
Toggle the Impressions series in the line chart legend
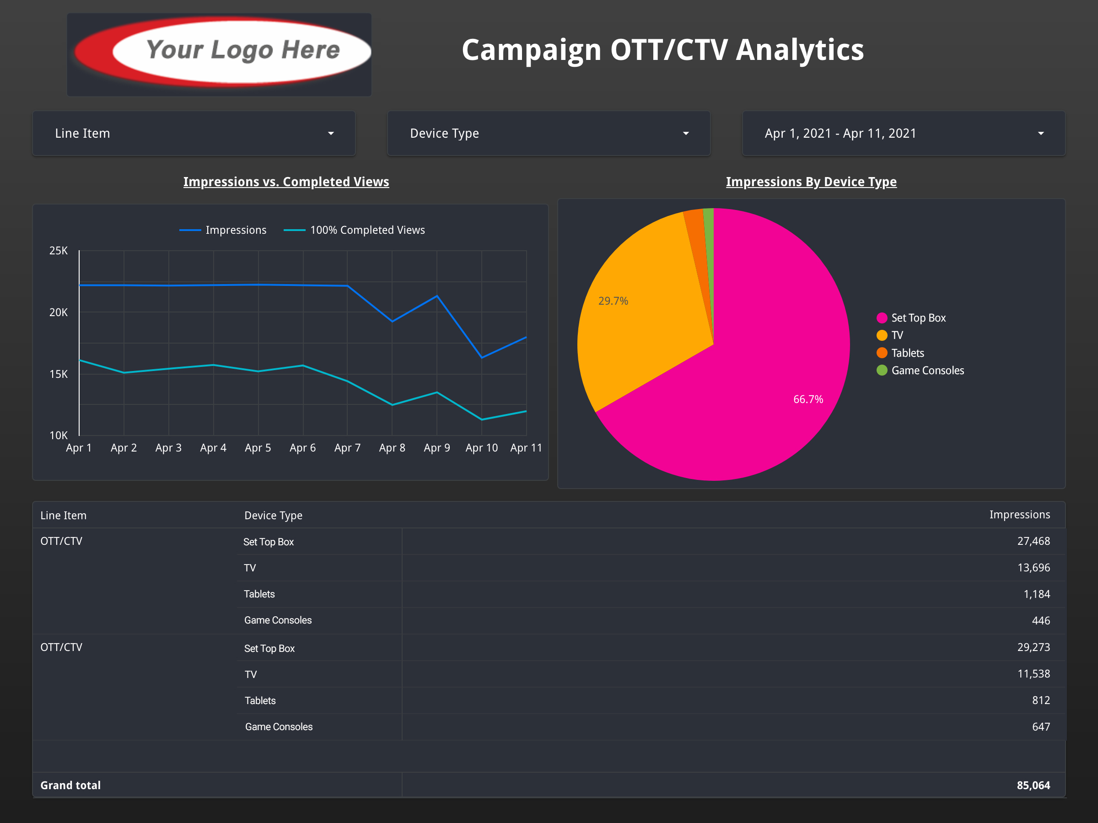[x=223, y=230]
